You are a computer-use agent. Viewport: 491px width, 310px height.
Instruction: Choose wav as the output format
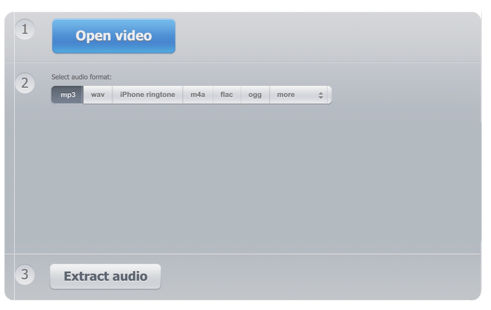tap(98, 95)
